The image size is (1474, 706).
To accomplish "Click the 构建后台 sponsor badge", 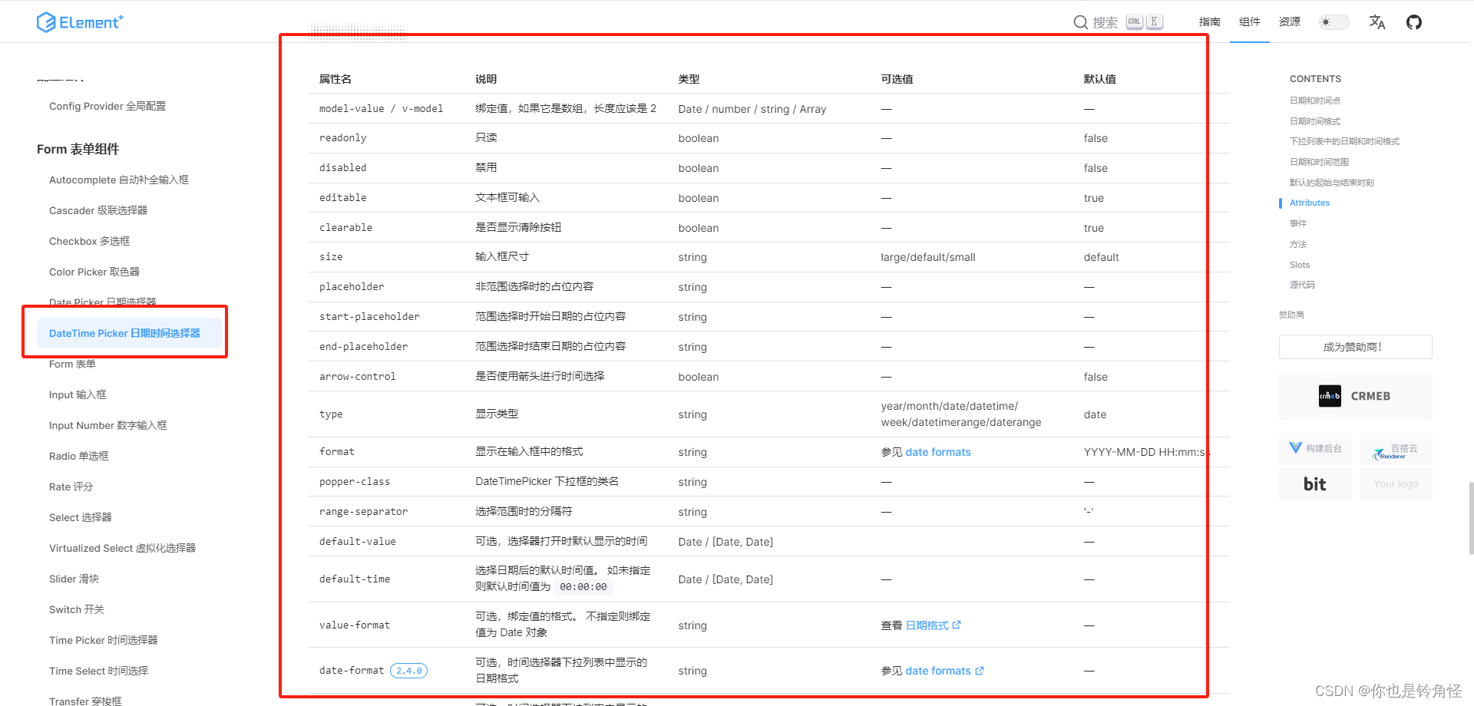I will click(1315, 448).
